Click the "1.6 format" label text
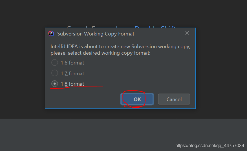Screen dimensions: 247x151 72,63
